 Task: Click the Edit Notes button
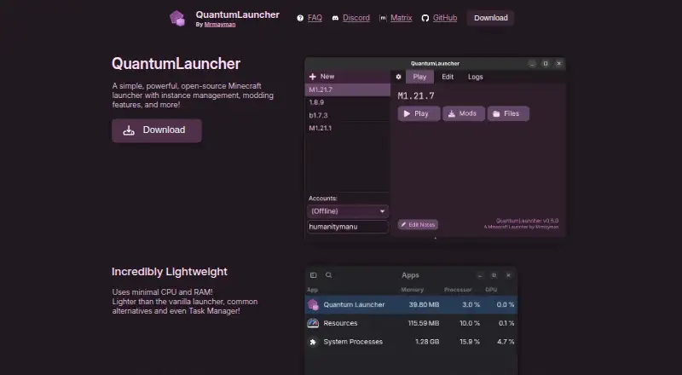(x=418, y=224)
